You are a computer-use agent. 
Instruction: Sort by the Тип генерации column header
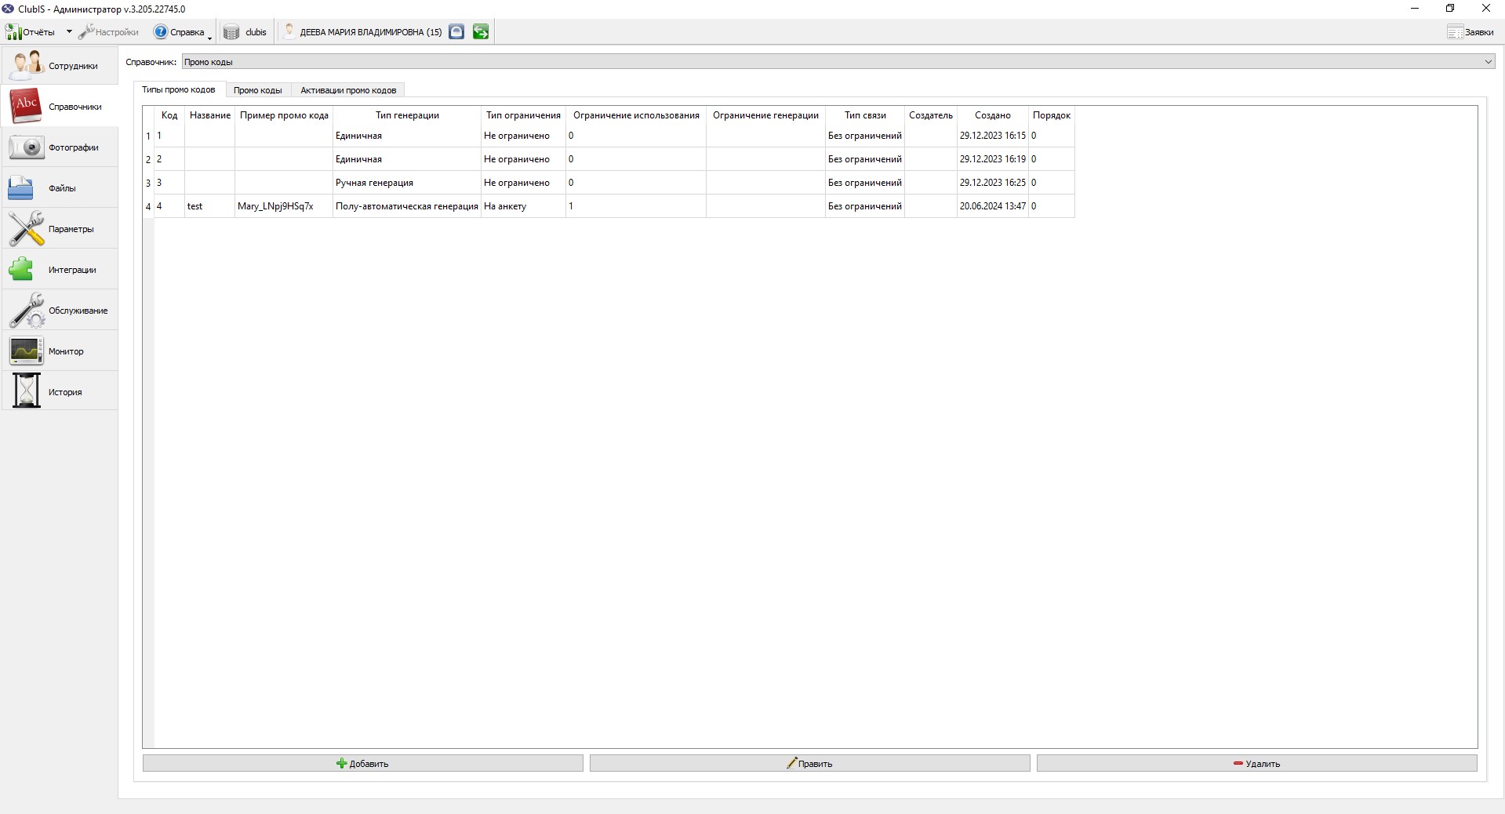point(407,115)
